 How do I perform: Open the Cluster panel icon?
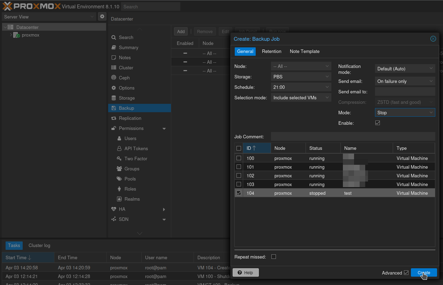(x=114, y=68)
